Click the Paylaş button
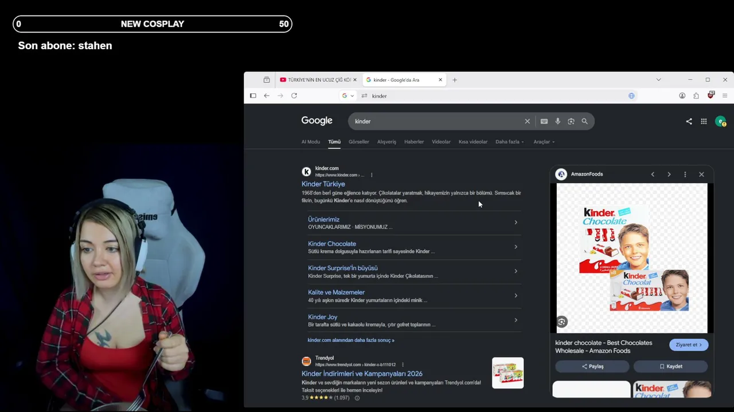 click(592, 367)
